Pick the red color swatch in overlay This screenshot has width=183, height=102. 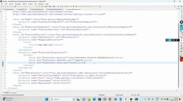pyautogui.click(x=181, y=60)
